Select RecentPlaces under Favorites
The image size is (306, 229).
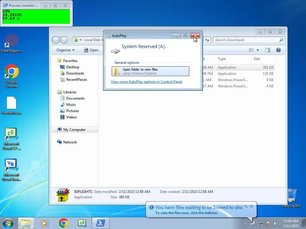[x=74, y=79]
